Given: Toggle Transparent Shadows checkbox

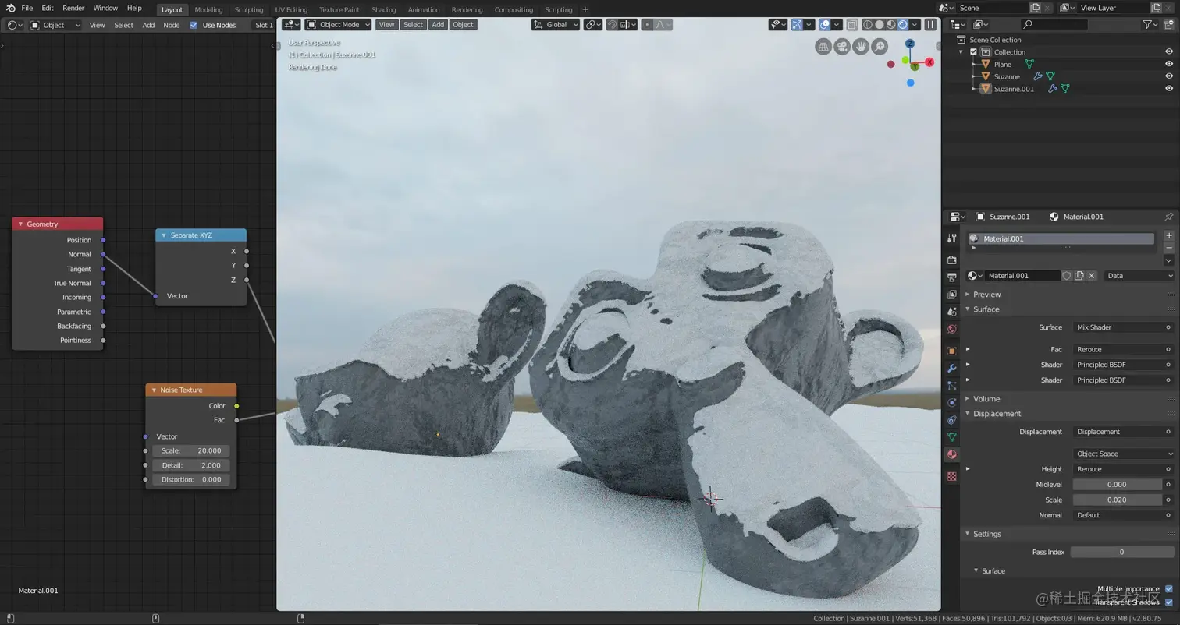Looking at the screenshot, I should 1168,602.
